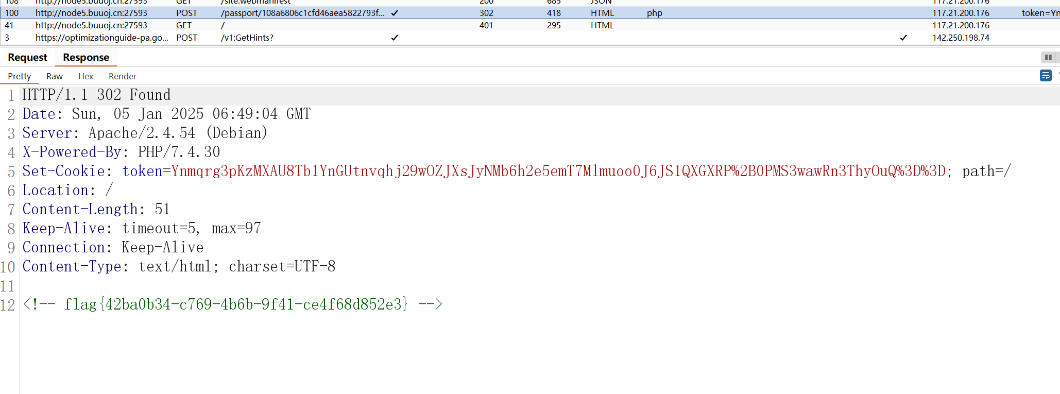Viewport: 1060px width, 394px height.
Task: Click the Content-Type: text/html header line
Action: point(179,266)
